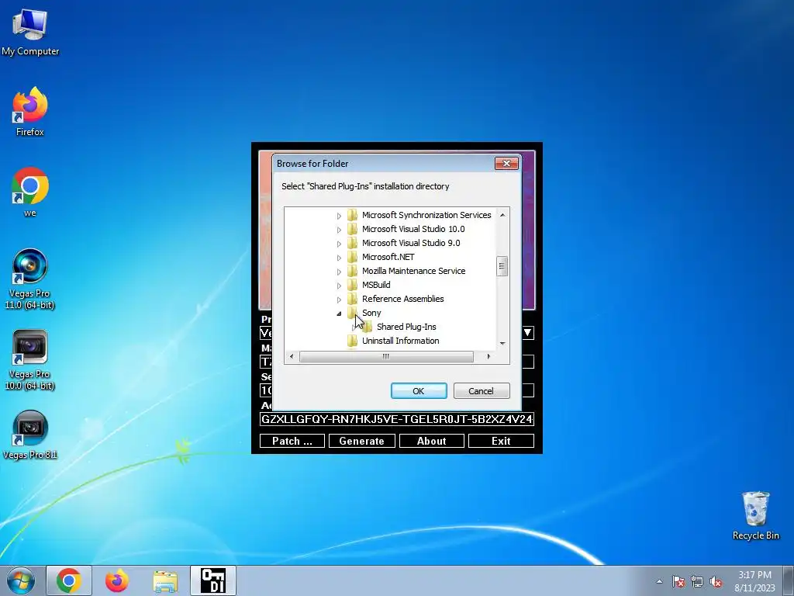This screenshot has width=794, height=596.
Task: Click the Microsoft Synchronization Services folder icon
Action: pyautogui.click(x=353, y=215)
